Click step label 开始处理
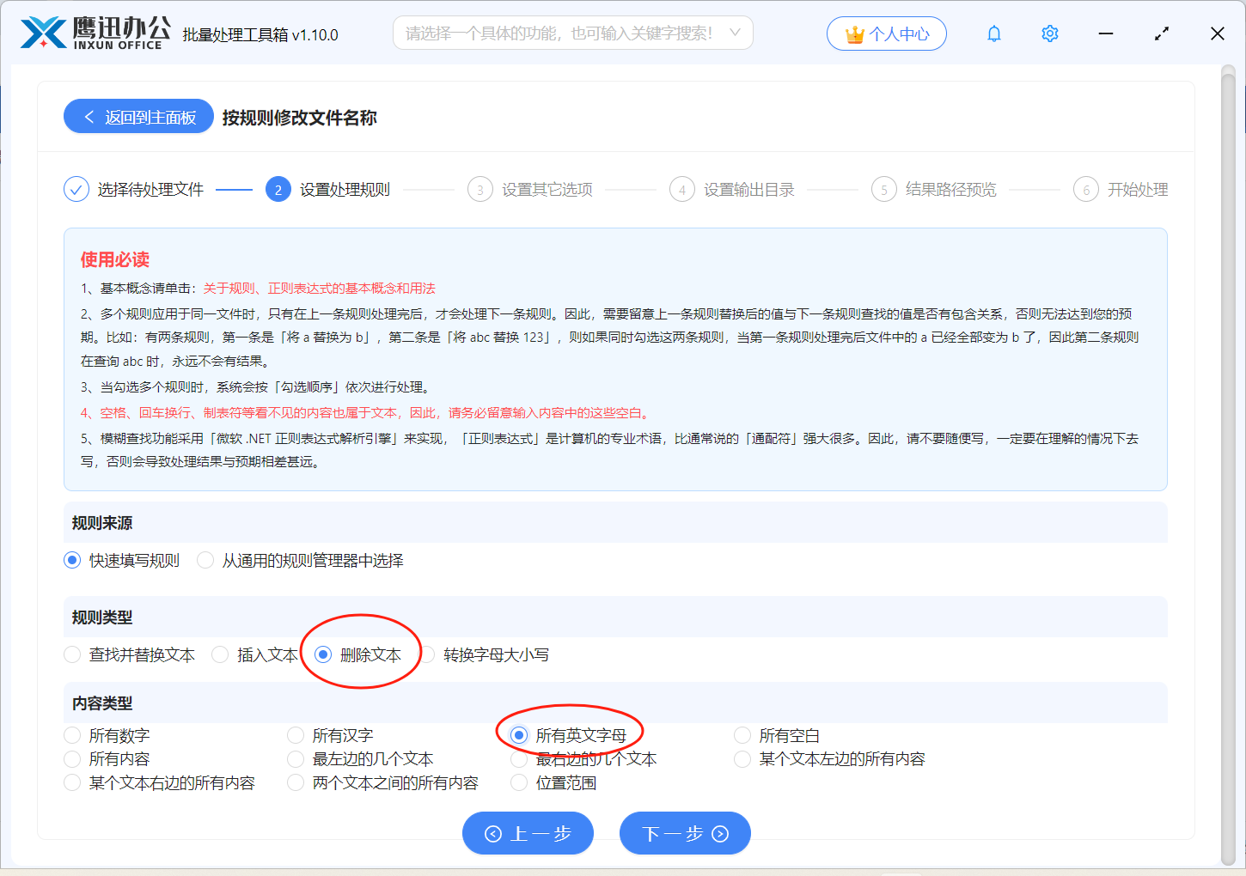Screen dimensions: 1246x876 [1138, 189]
